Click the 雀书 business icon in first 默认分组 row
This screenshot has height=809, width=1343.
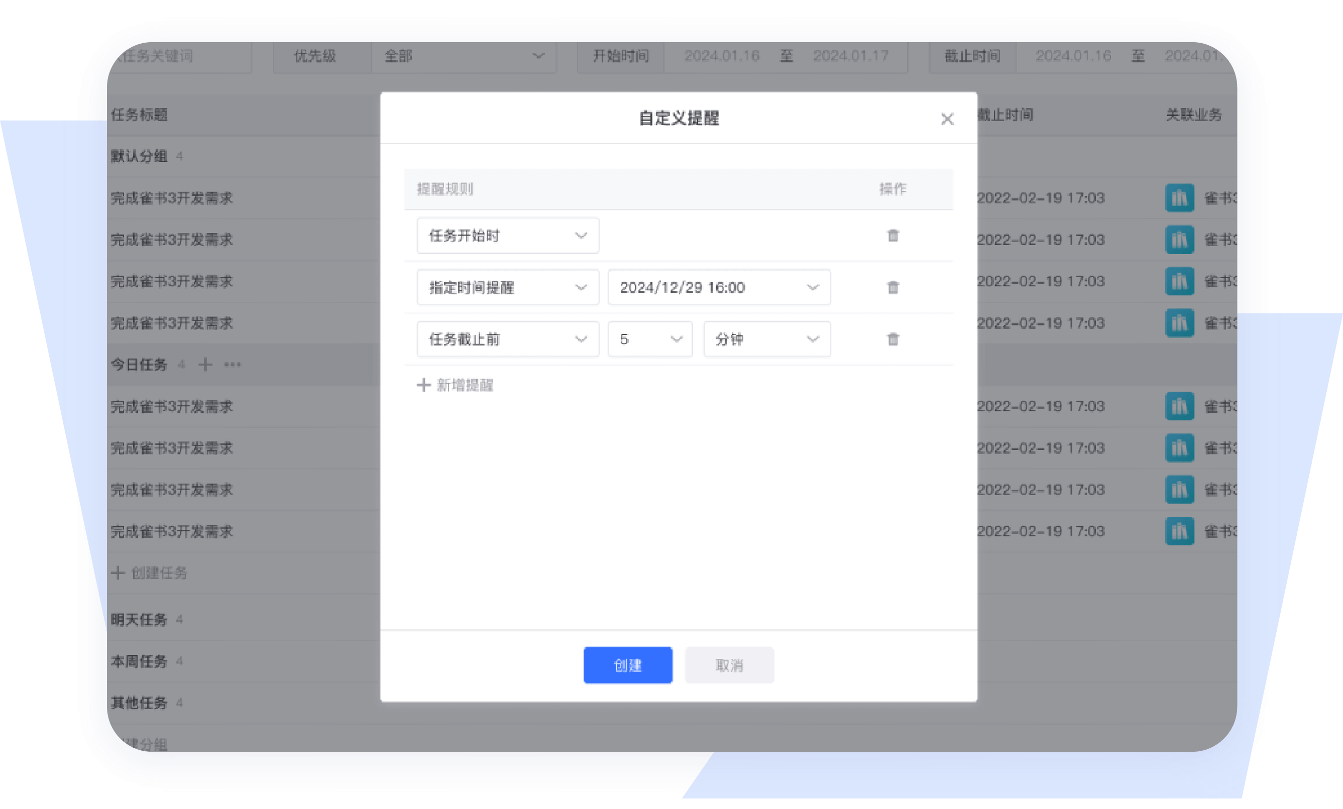pyautogui.click(x=1179, y=198)
